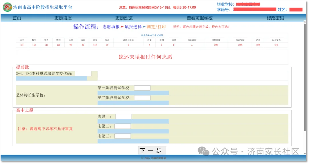Click the 语文 score value 125
309x164 pixels.
click(x=22, y=45)
